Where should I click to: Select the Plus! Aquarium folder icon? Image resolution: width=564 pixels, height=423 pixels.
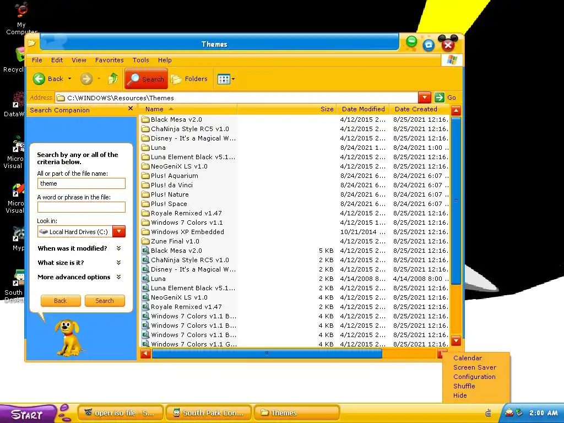[145, 176]
